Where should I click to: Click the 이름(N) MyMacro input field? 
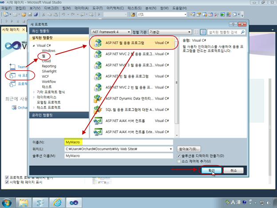click(x=119, y=142)
